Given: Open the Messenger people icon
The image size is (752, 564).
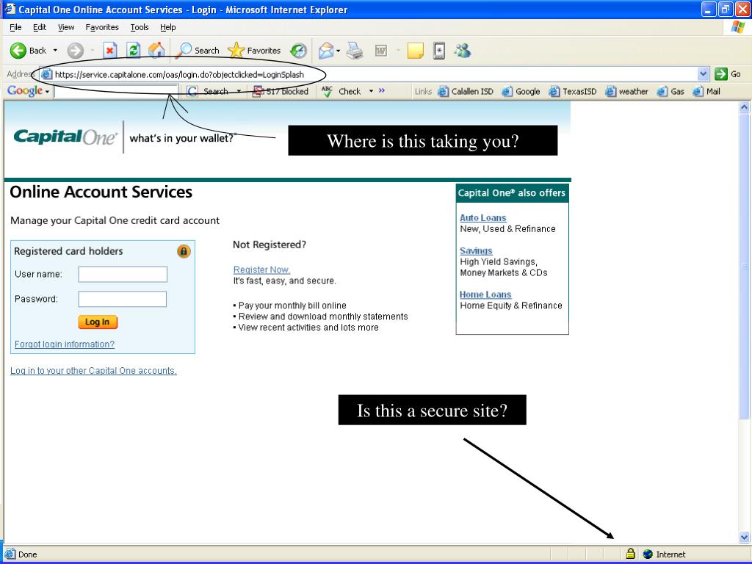Looking at the screenshot, I should pos(463,51).
